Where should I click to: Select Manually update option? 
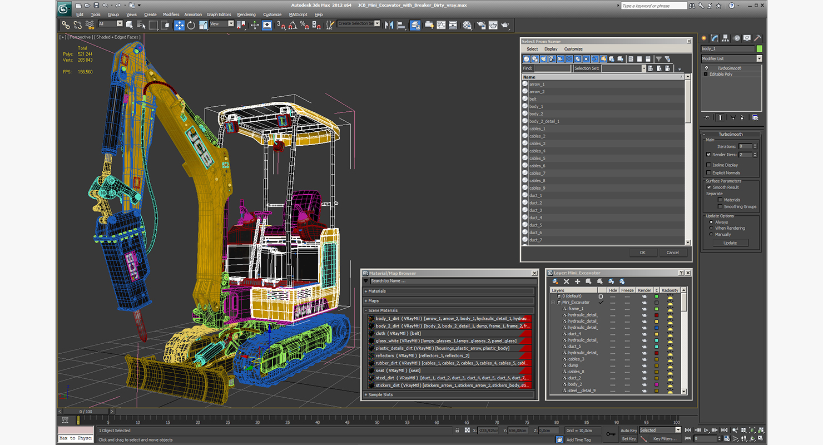(711, 234)
